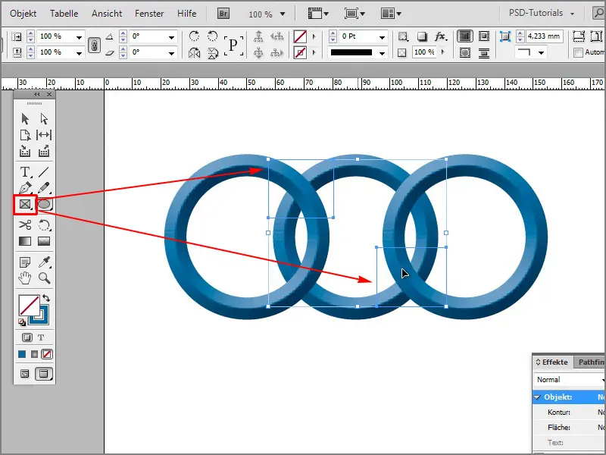The image size is (606, 455).
Task: Click the fx effects button in the control bar
Action: pyautogui.click(x=439, y=35)
